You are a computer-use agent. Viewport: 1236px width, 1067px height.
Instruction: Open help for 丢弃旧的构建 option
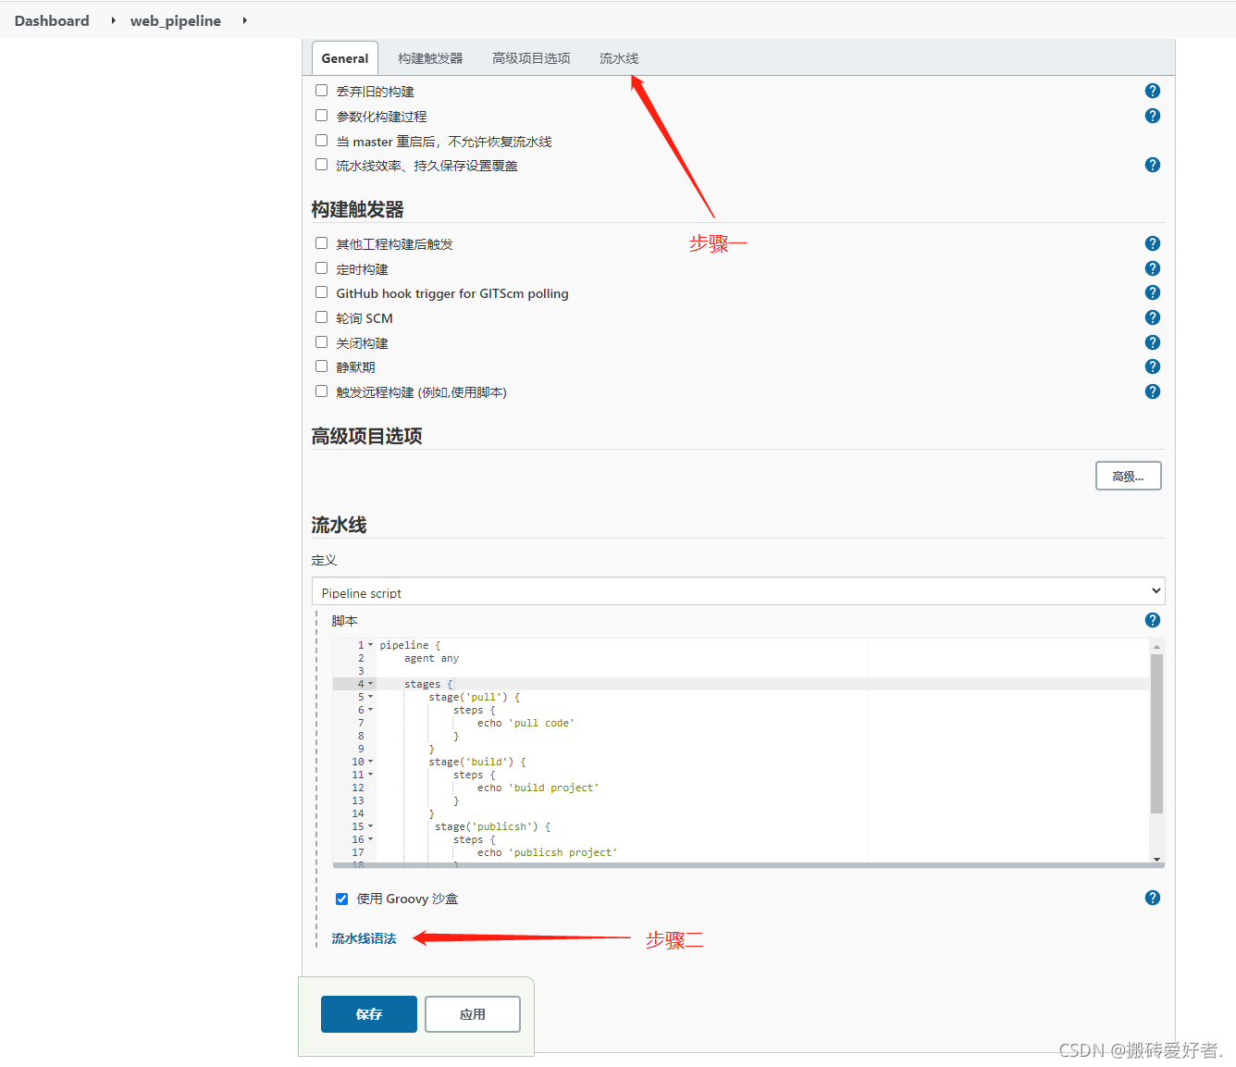(1152, 91)
